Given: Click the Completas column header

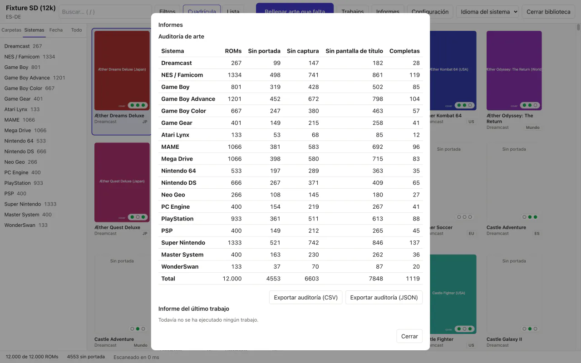Looking at the screenshot, I should coord(404,51).
